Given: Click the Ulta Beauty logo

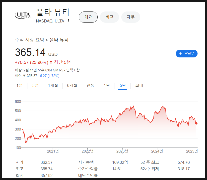Looking at the screenshot, I should (23, 15).
